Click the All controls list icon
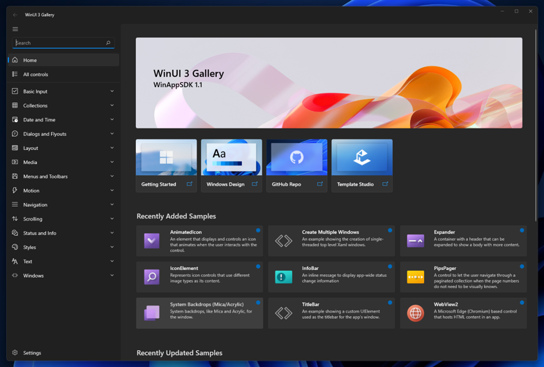544x367 pixels. pyautogui.click(x=15, y=74)
